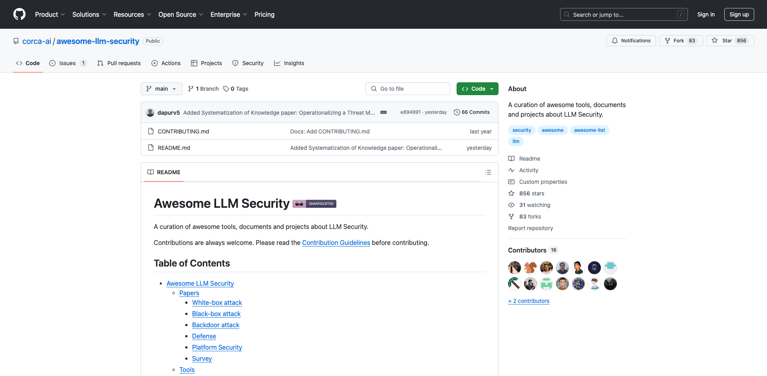Jump to the Papers section

189,293
